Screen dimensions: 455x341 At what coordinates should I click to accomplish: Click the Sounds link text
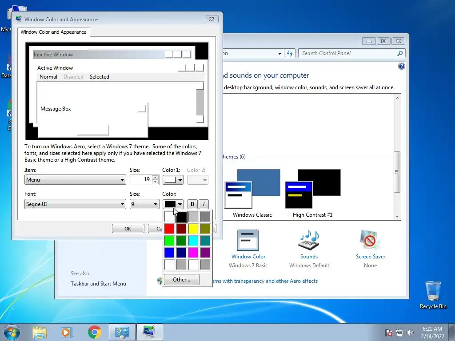309,257
